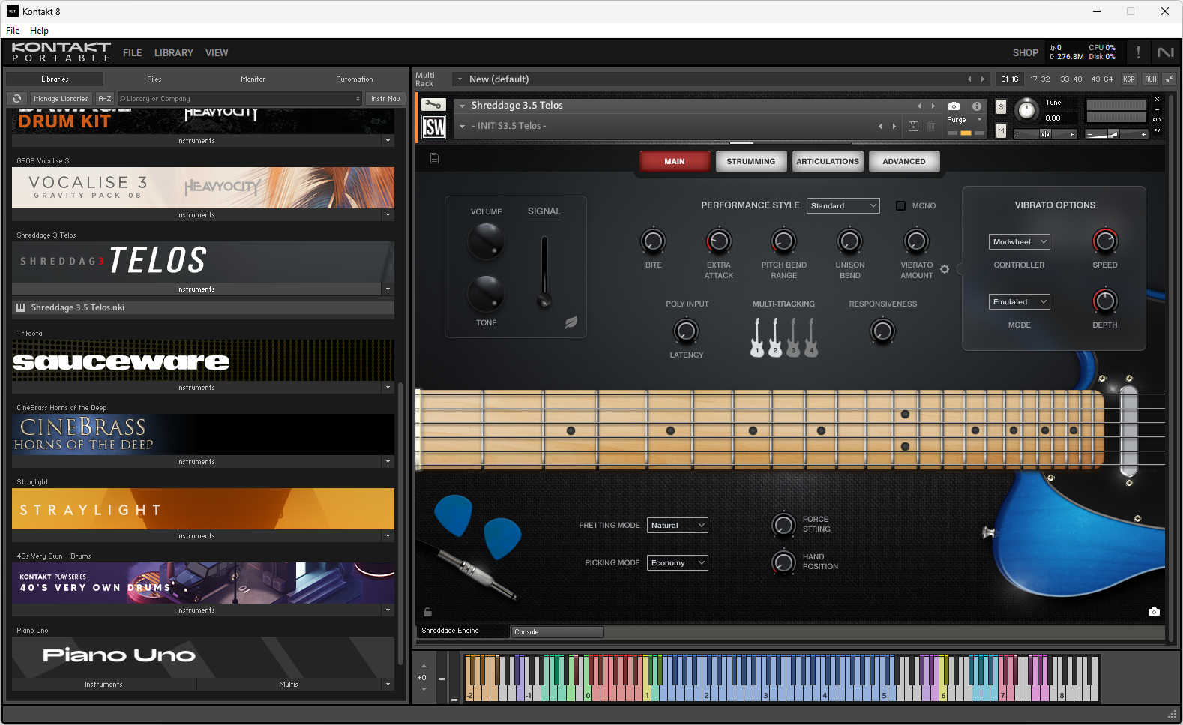Click the instrument info icon
This screenshot has height=725, width=1183.
[x=977, y=106]
